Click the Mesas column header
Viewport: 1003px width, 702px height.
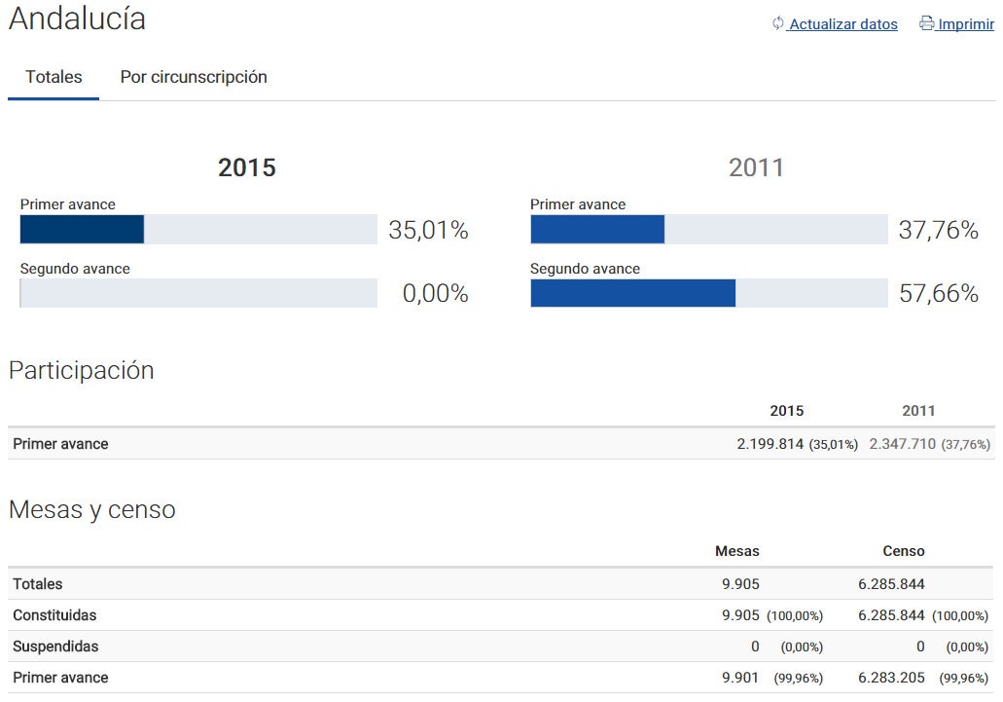click(x=737, y=551)
